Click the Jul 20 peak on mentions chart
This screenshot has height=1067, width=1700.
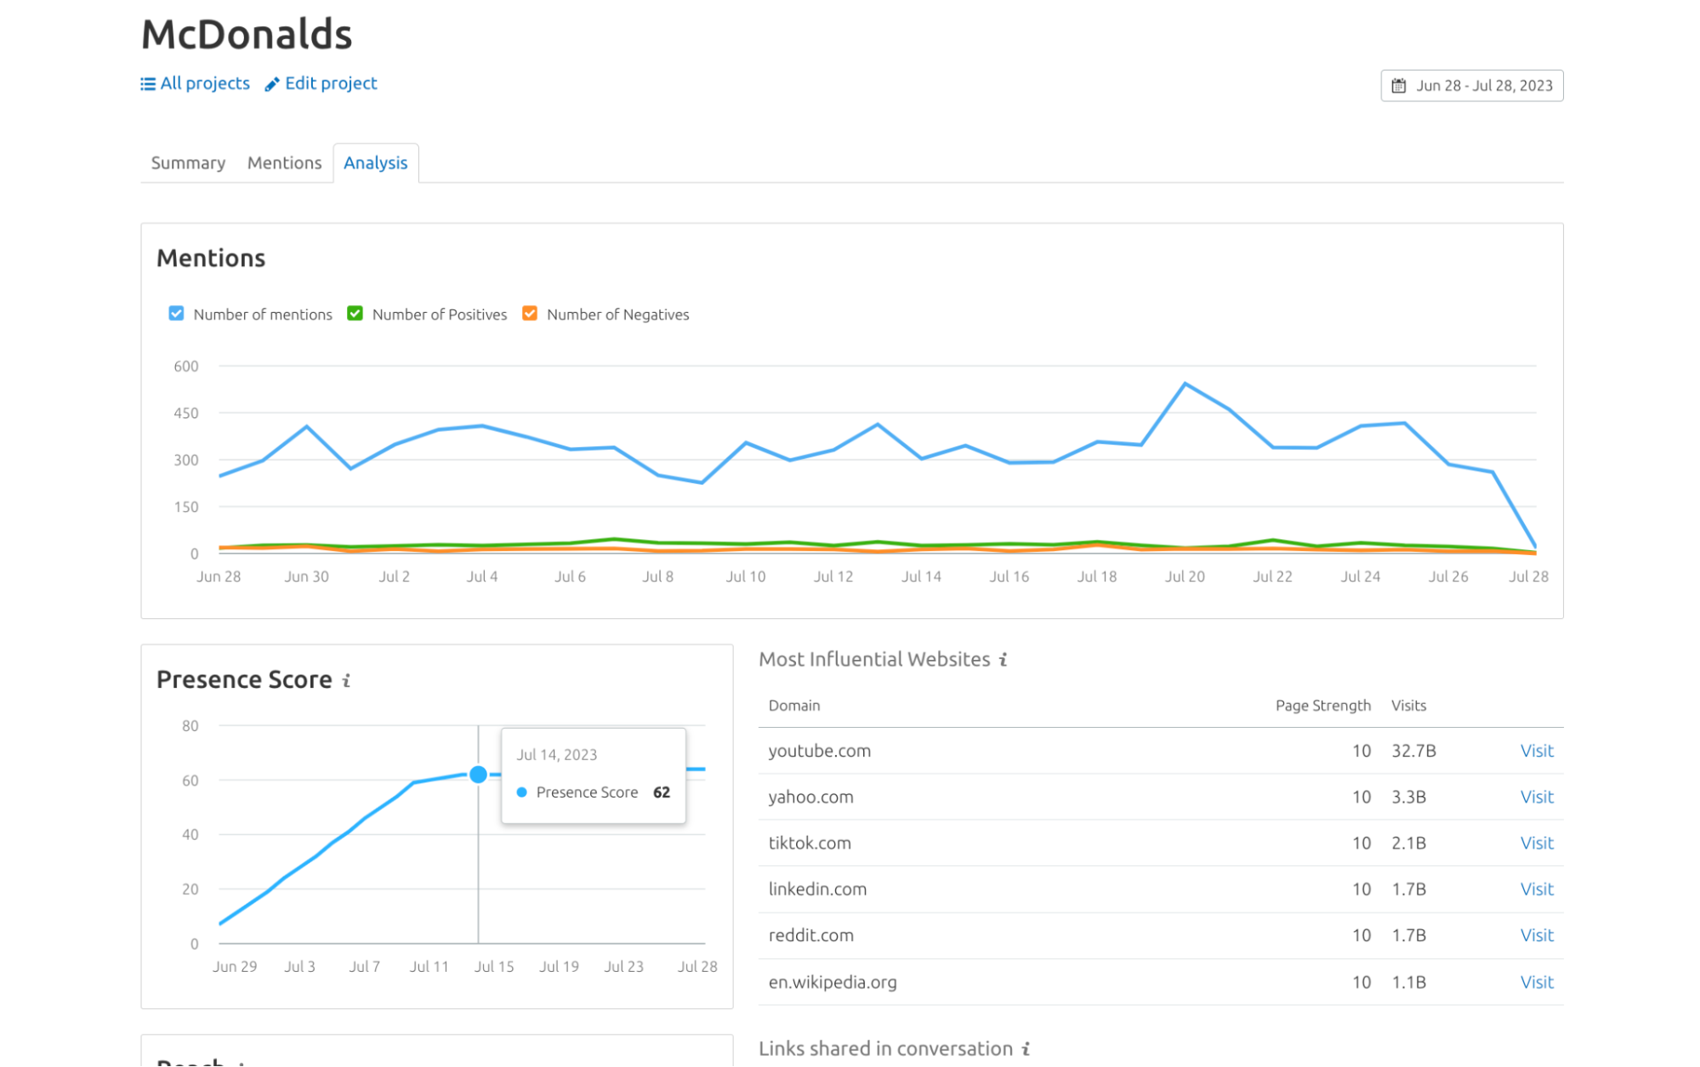[1185, 384]
